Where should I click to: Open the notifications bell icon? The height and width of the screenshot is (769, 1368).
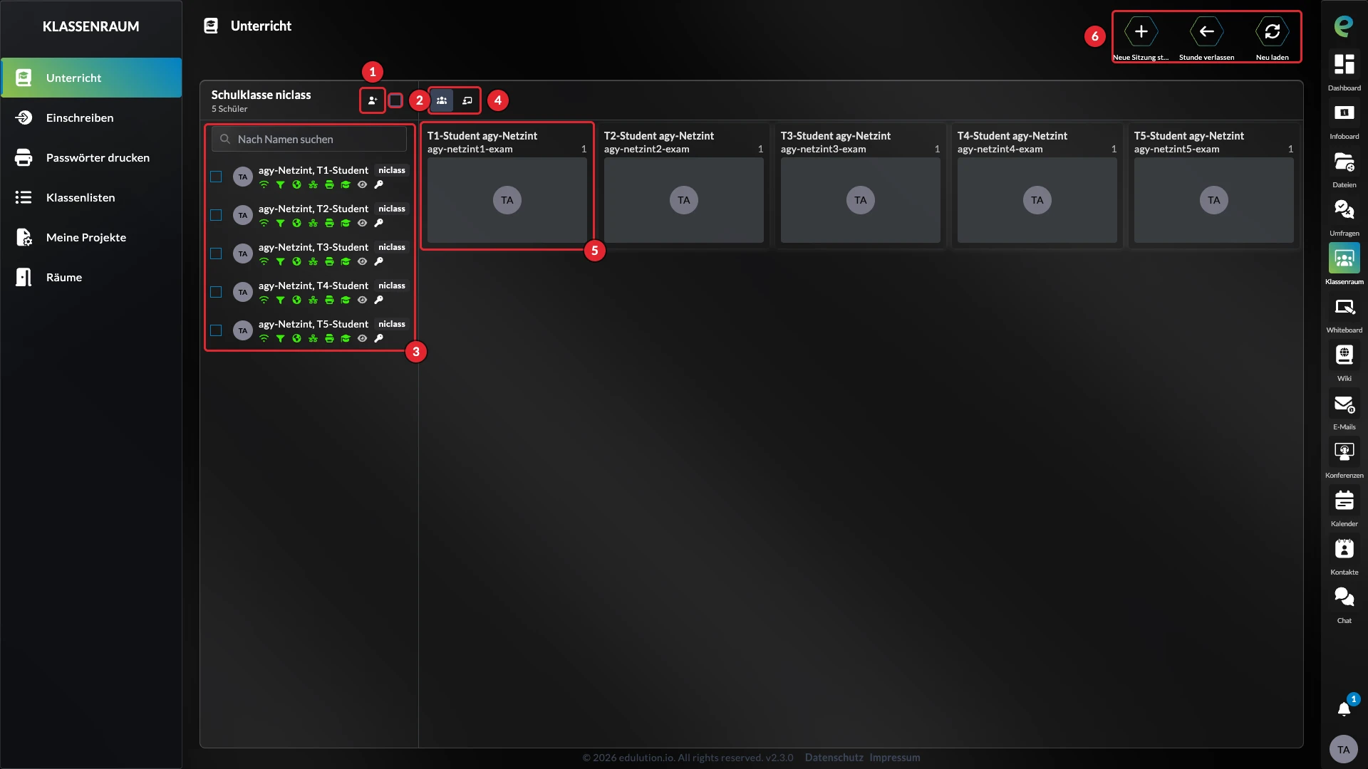[1344, 708]
